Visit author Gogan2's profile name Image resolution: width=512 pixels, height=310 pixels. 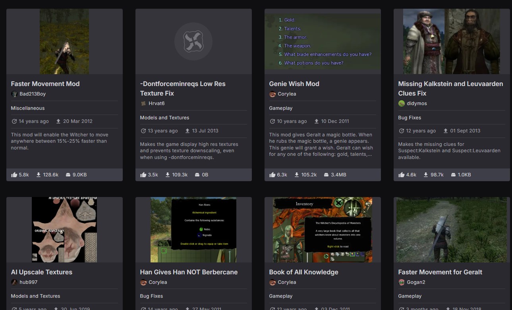(x=416, y=282)
